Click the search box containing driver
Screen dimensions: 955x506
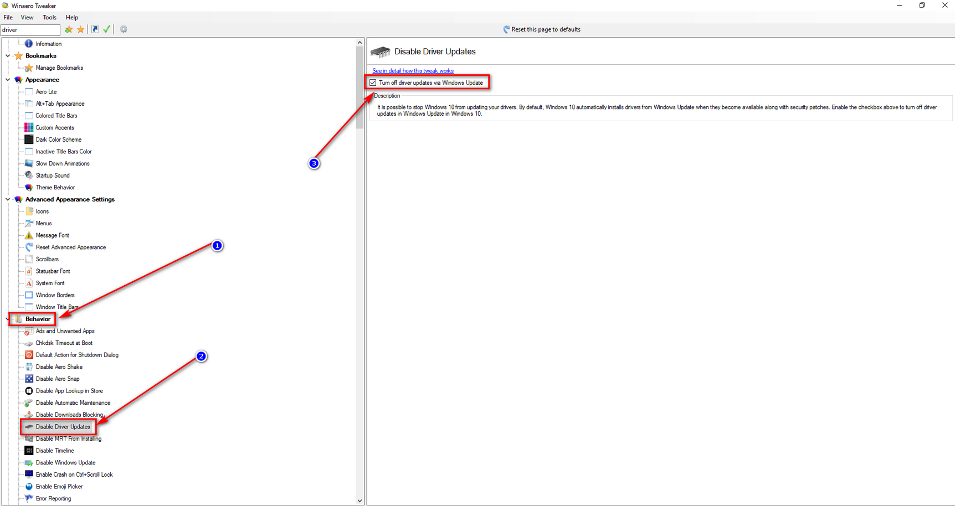point(30,30)
